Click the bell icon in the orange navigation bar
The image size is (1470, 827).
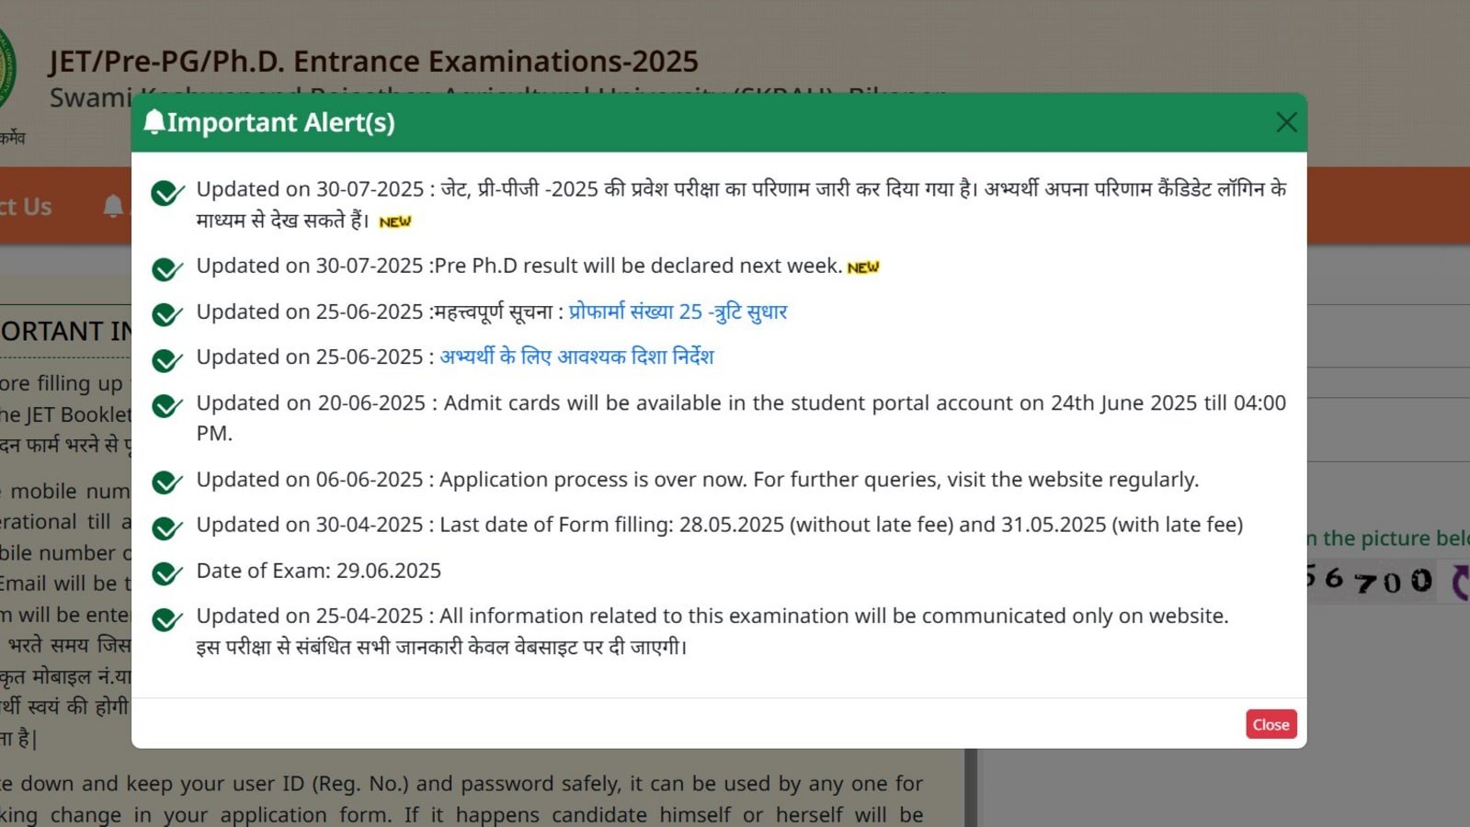[113, 206]
